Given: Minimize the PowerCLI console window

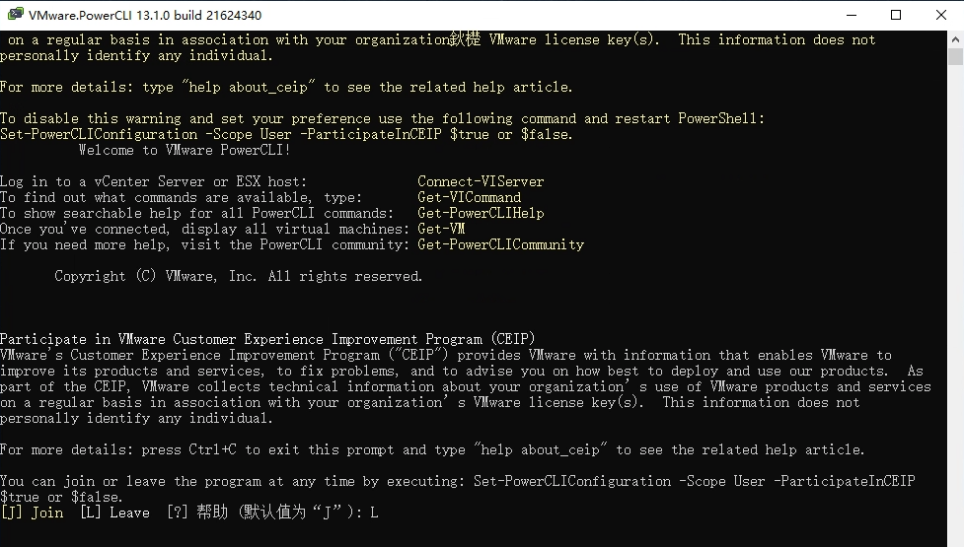Looking at the screenshot, I should (851, 15).
